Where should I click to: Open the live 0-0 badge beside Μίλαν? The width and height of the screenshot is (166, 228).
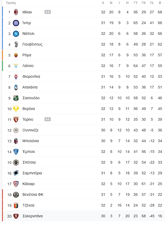click(x=48, y=12)
